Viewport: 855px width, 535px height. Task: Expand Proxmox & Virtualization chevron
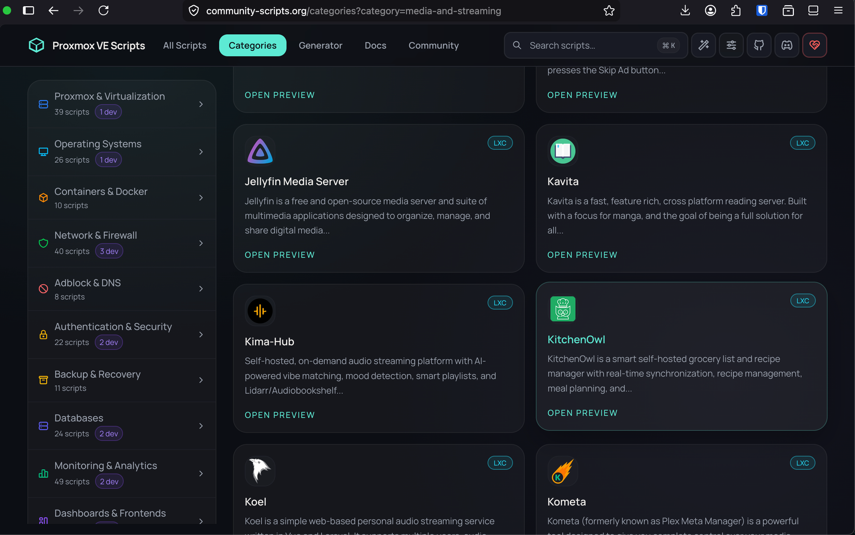point(201,104)
